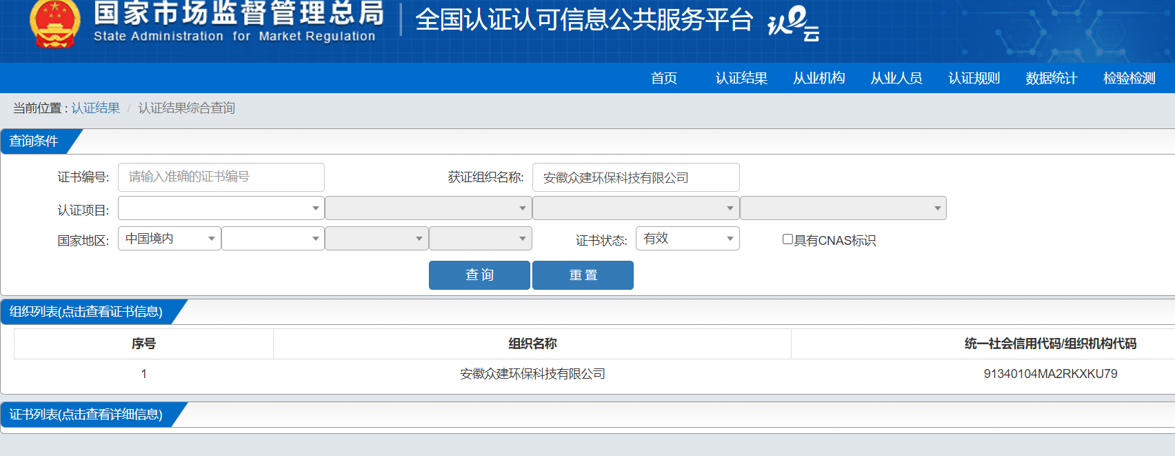Select organization row 安徽众建环保科技有限公司

click(532, 374)
